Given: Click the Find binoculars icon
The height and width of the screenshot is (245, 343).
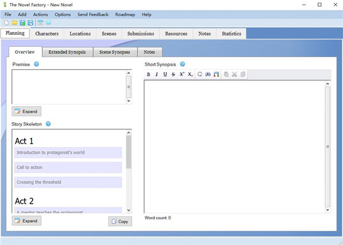Looking at the screenshot, I should click(x=208, y=75).
